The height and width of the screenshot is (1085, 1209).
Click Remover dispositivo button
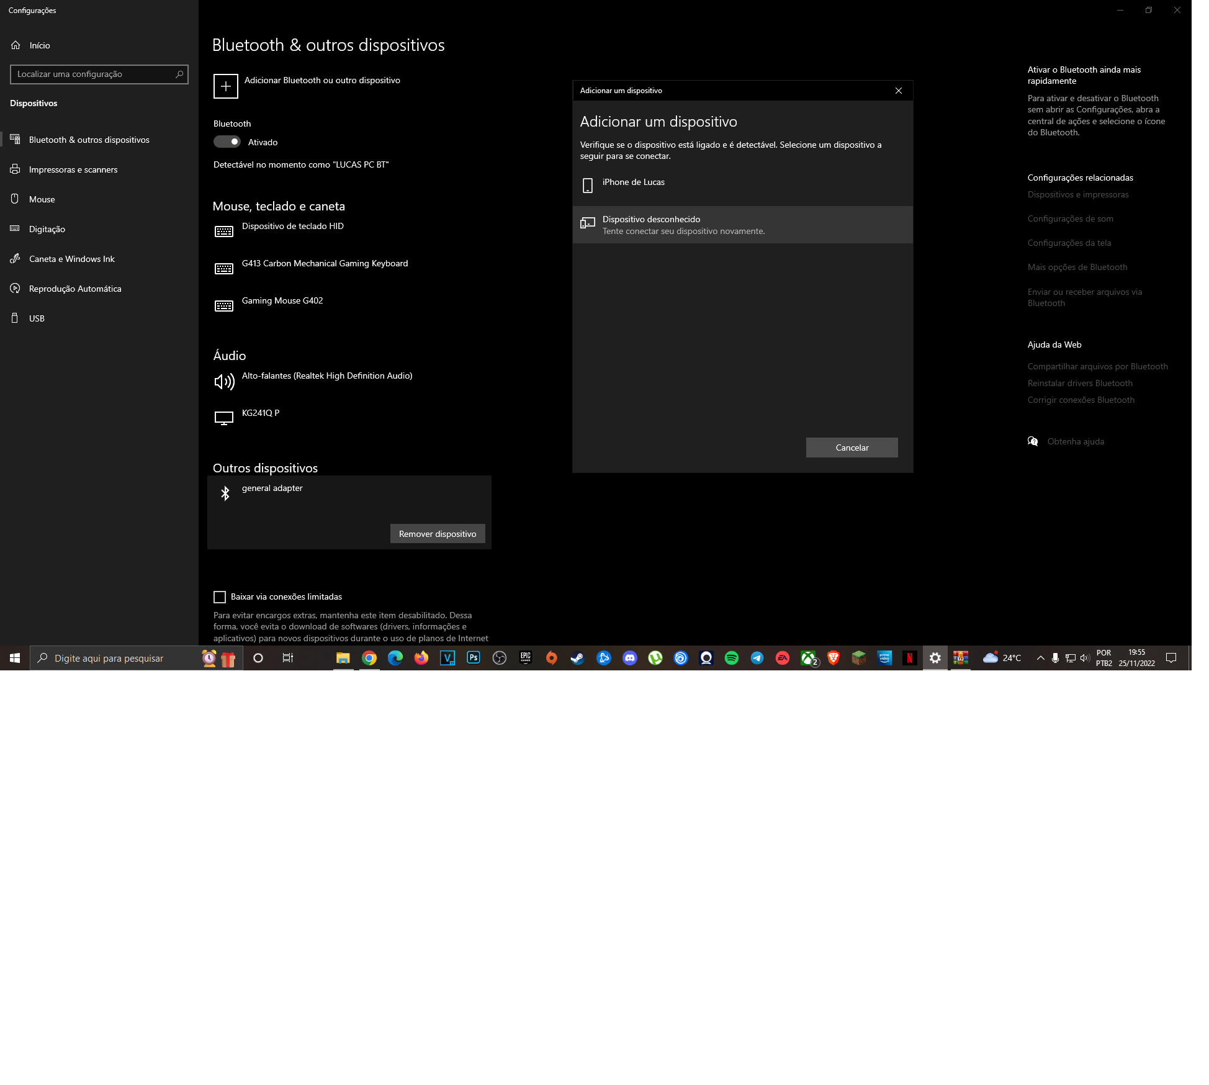point(438,534)
